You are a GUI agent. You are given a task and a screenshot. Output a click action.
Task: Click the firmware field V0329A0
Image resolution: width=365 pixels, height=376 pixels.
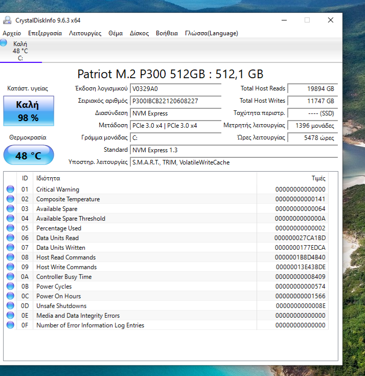(x=175, y=89)
